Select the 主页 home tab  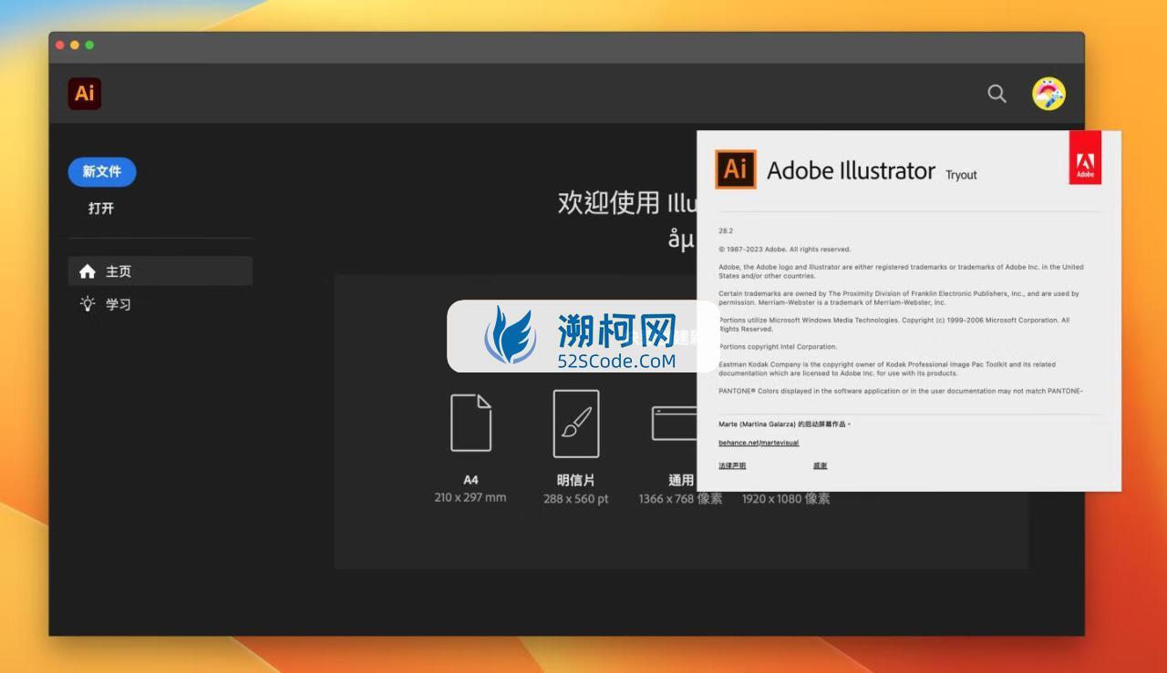(x=160, y=271)
